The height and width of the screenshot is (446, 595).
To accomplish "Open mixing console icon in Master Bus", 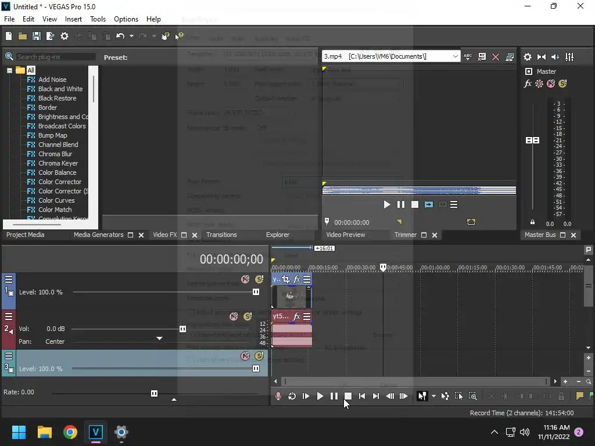I will (569, 57).
